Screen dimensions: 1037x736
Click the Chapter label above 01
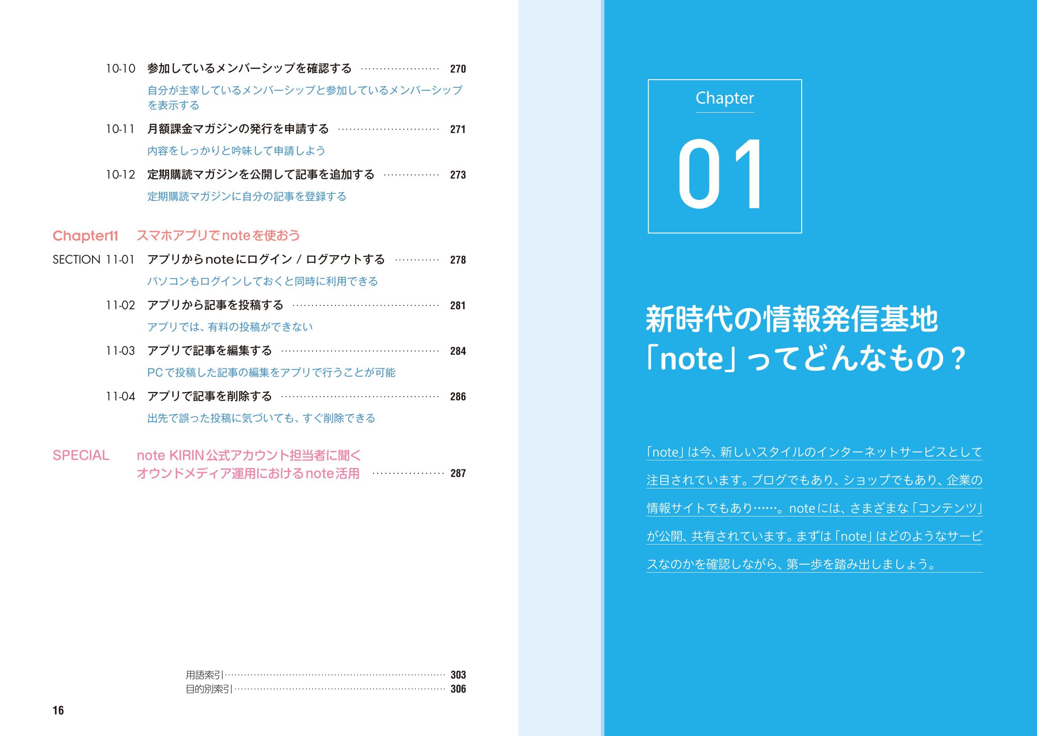tap(724, 98)
